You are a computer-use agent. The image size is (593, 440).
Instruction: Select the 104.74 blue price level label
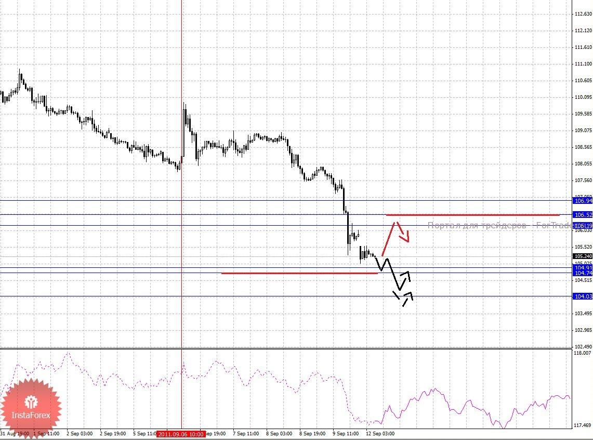583,273
